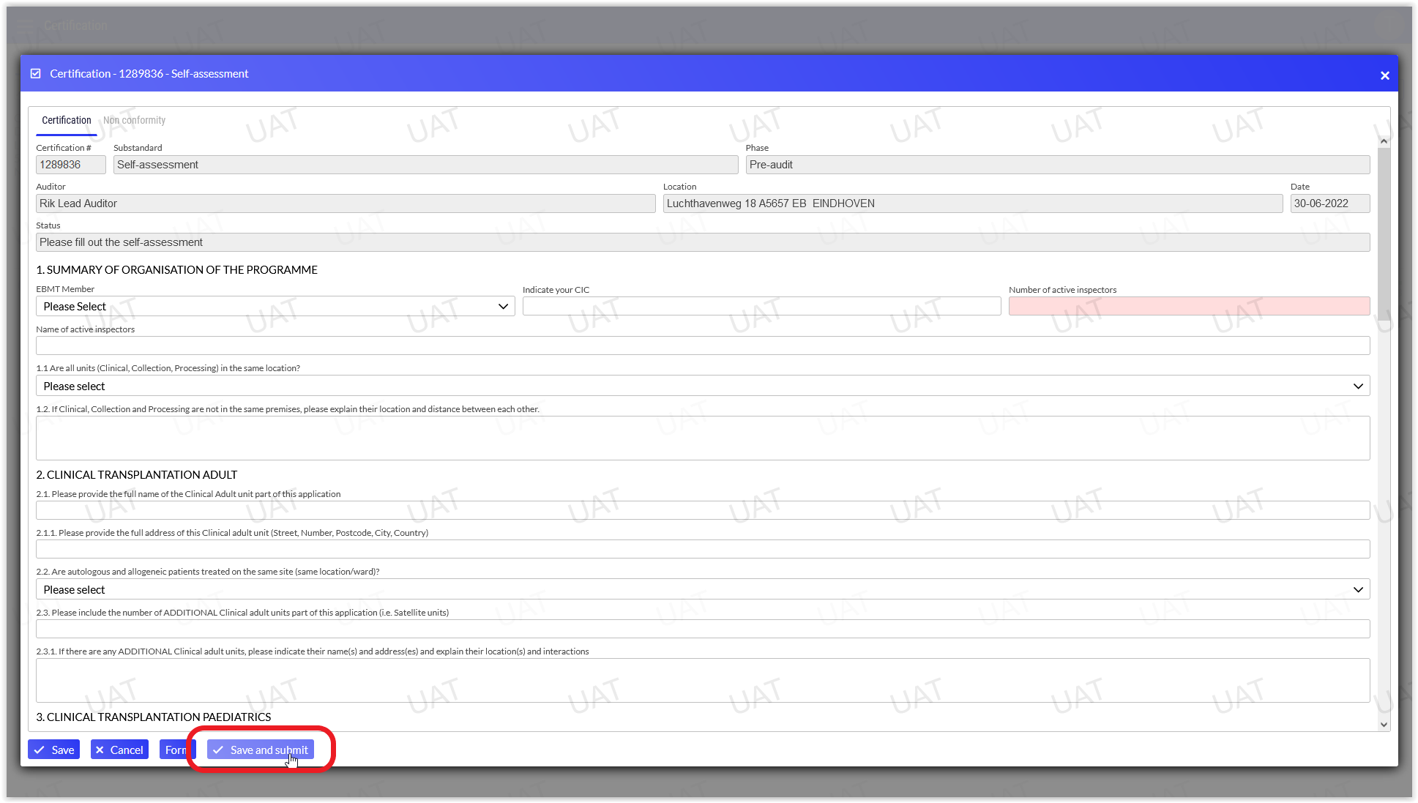
Task: Select the Certification tab
Action: coord(66,120)
